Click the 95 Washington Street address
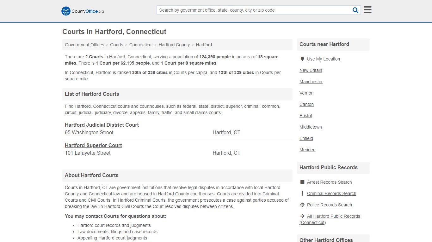 point(89,133)
